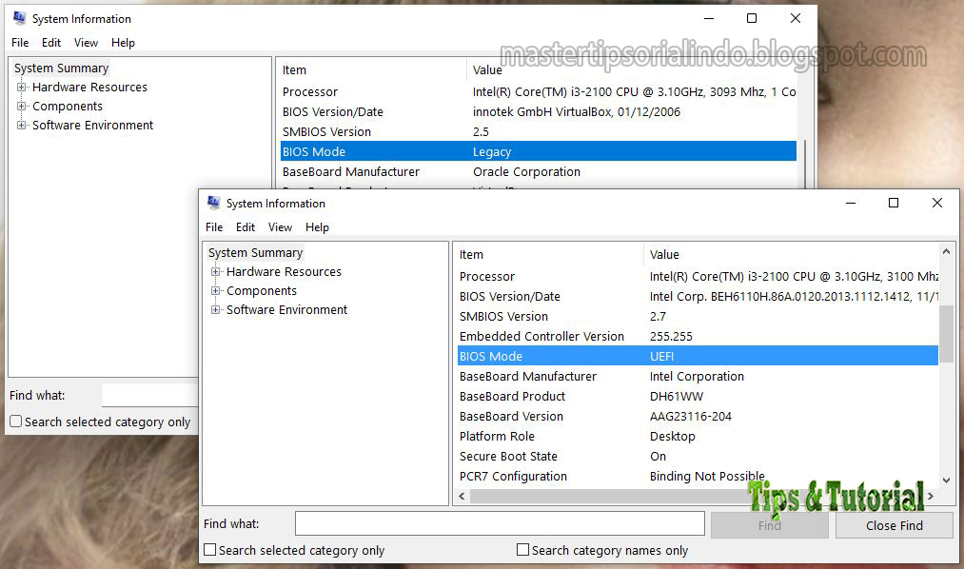This screenshot has width=964, height=569.
Task: Select Secure Boot State row
Action: coord(698,456)
